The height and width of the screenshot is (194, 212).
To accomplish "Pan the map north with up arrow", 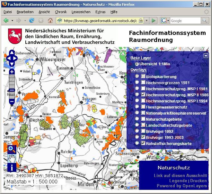I will (x=12, y=53).
